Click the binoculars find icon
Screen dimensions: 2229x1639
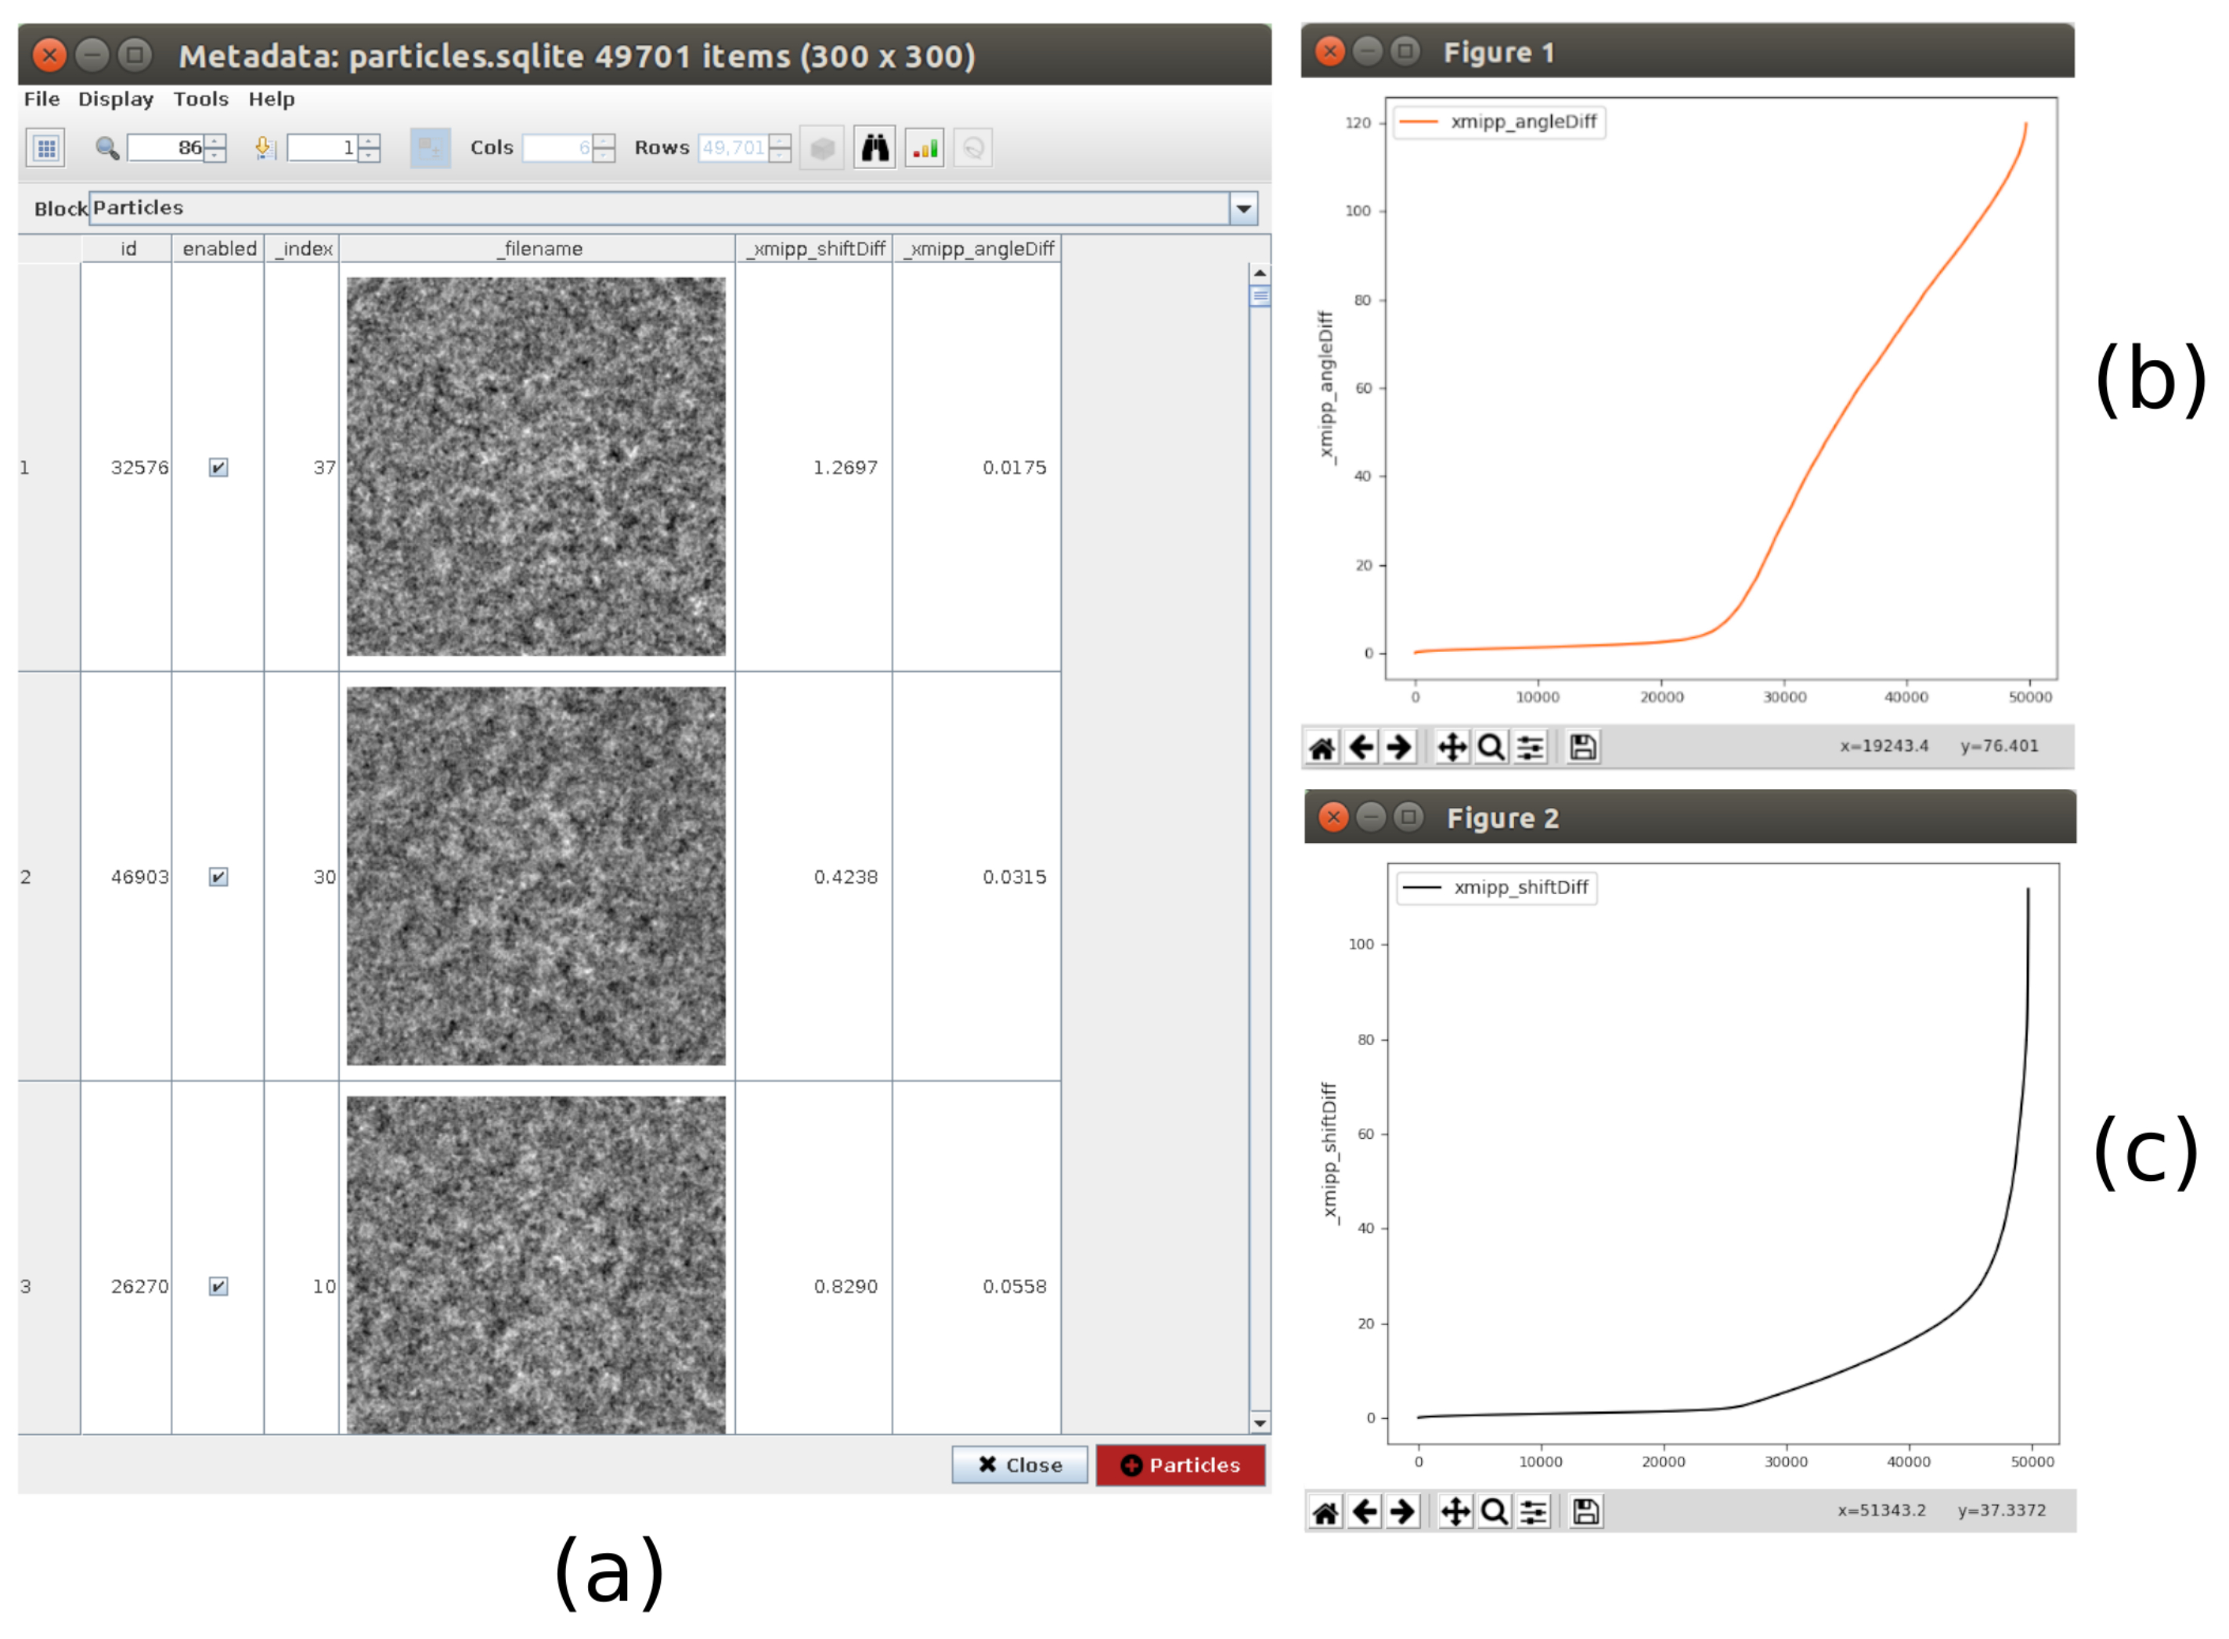pos(873,148)
